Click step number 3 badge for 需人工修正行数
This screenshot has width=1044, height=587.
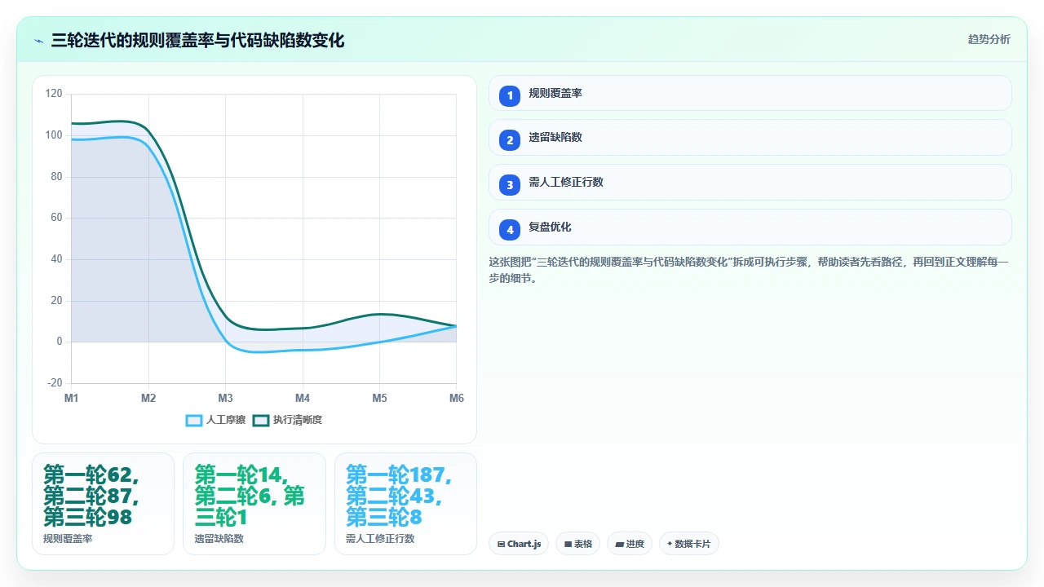pos(510,184)
